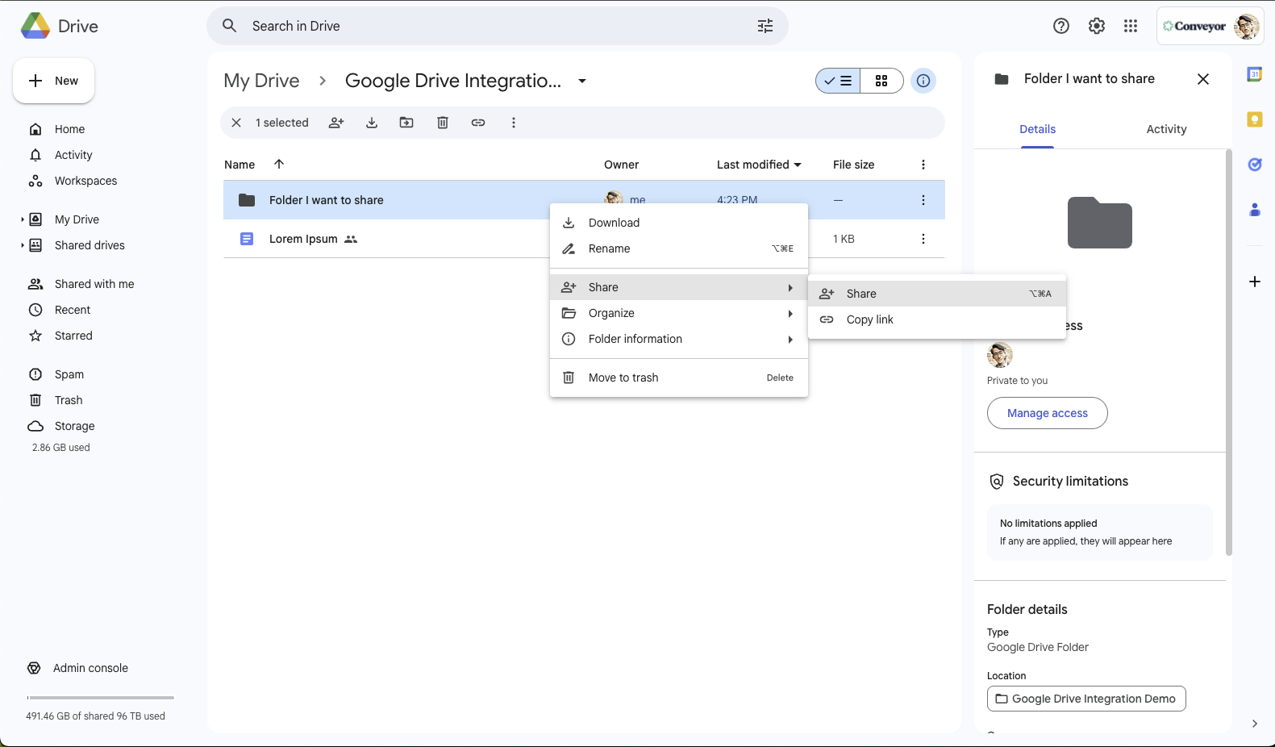Open search filter options icon
This screenshot has width=1275, height=747.
(x=765, y=26)
